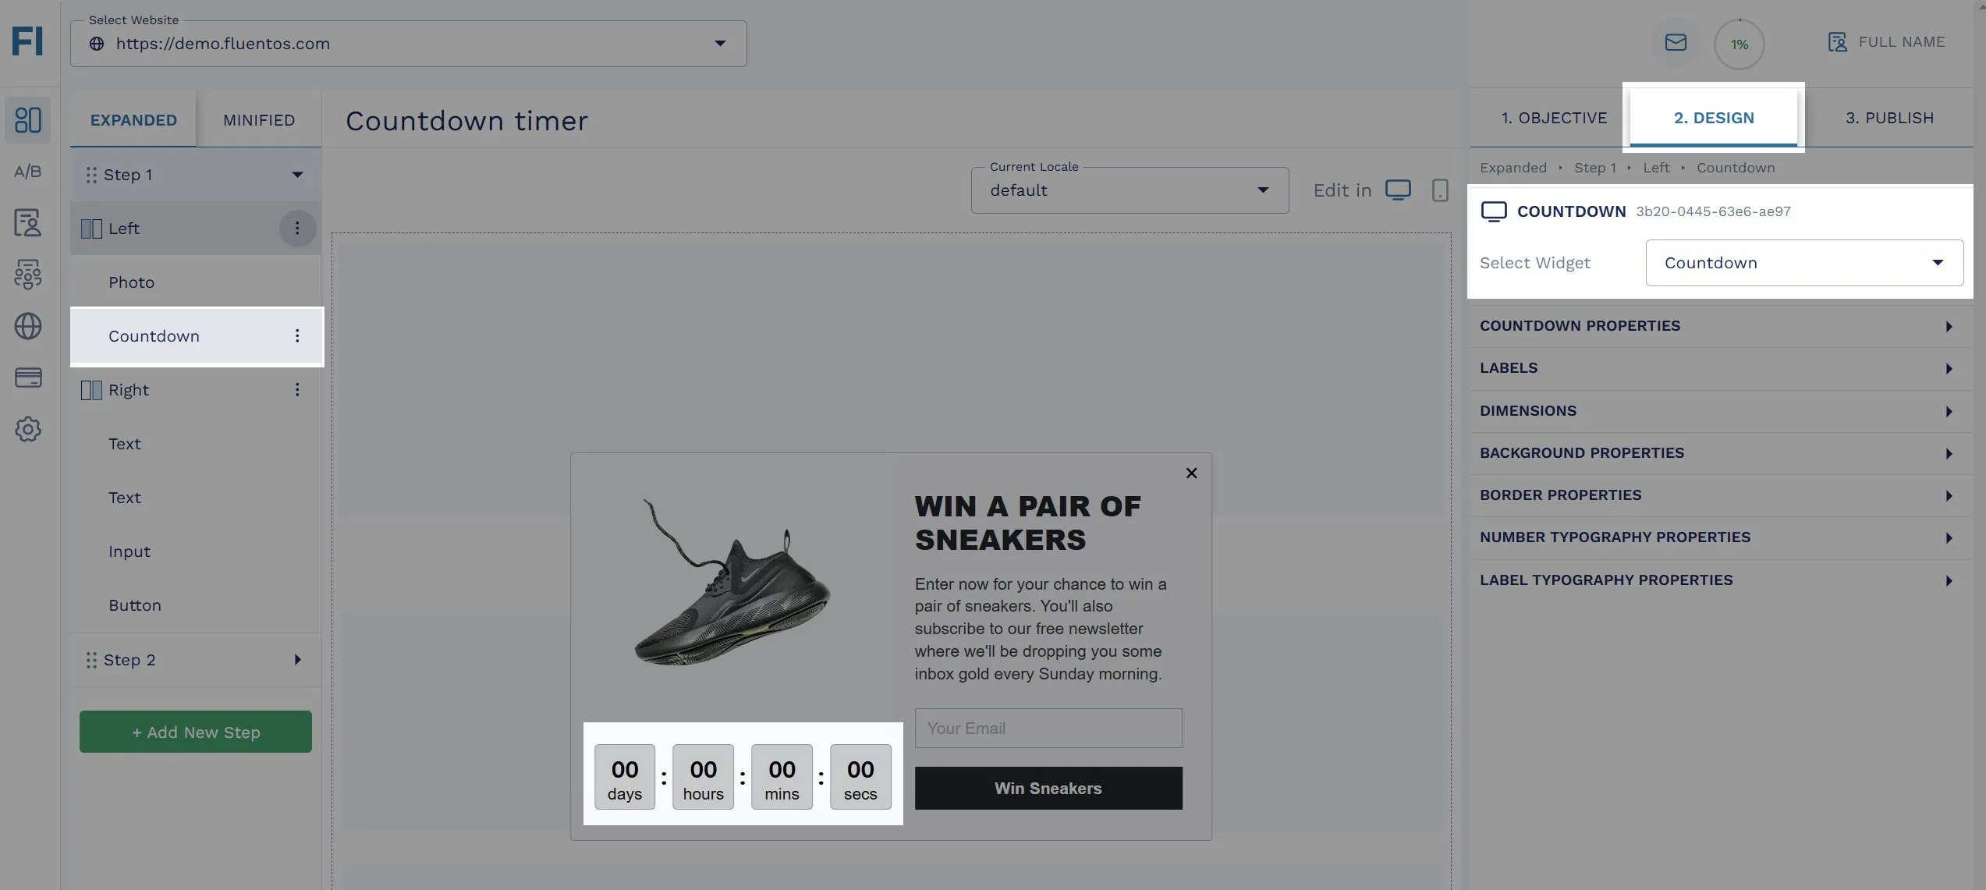This screenshot has height=890, width=1986.
Task: Select Right column in tree
Action: pyautogui.click(x=196, y=390)
